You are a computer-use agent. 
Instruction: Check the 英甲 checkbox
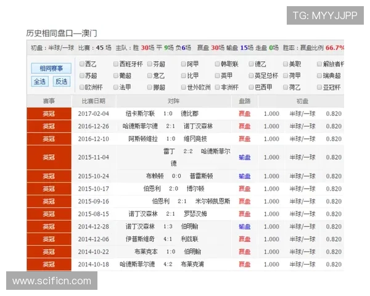pos(217,75)
